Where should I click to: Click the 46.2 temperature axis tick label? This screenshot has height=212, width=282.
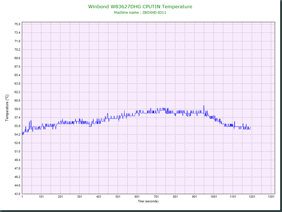coord(17,177)
